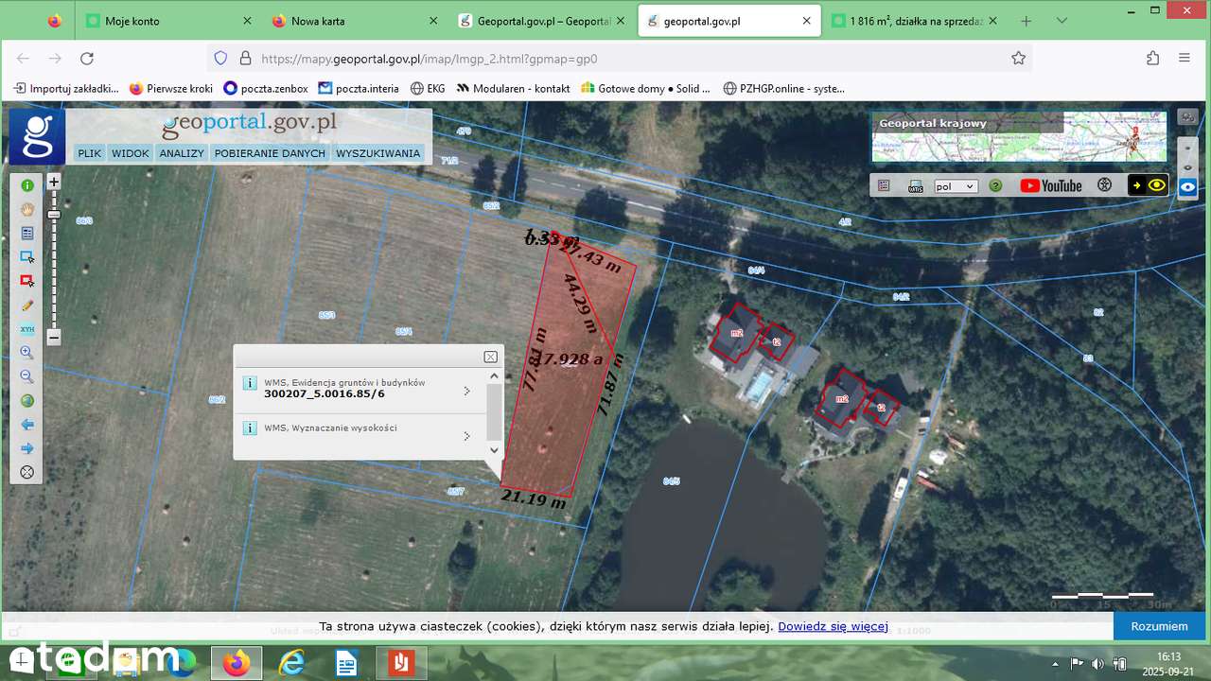The width and height of the screenshot is (1211, 681).
Task: Open the 'PZHGP.online' bookmark
Action: [783, 88]
